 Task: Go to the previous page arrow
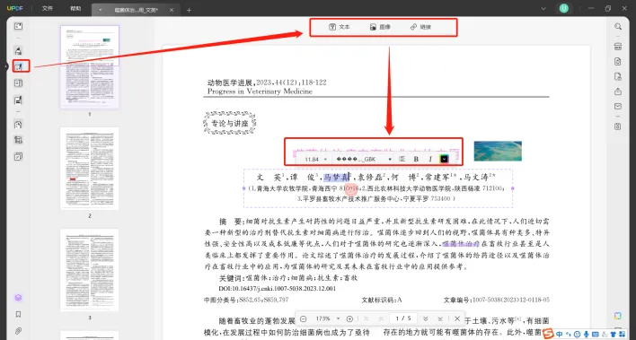[381, 319]
